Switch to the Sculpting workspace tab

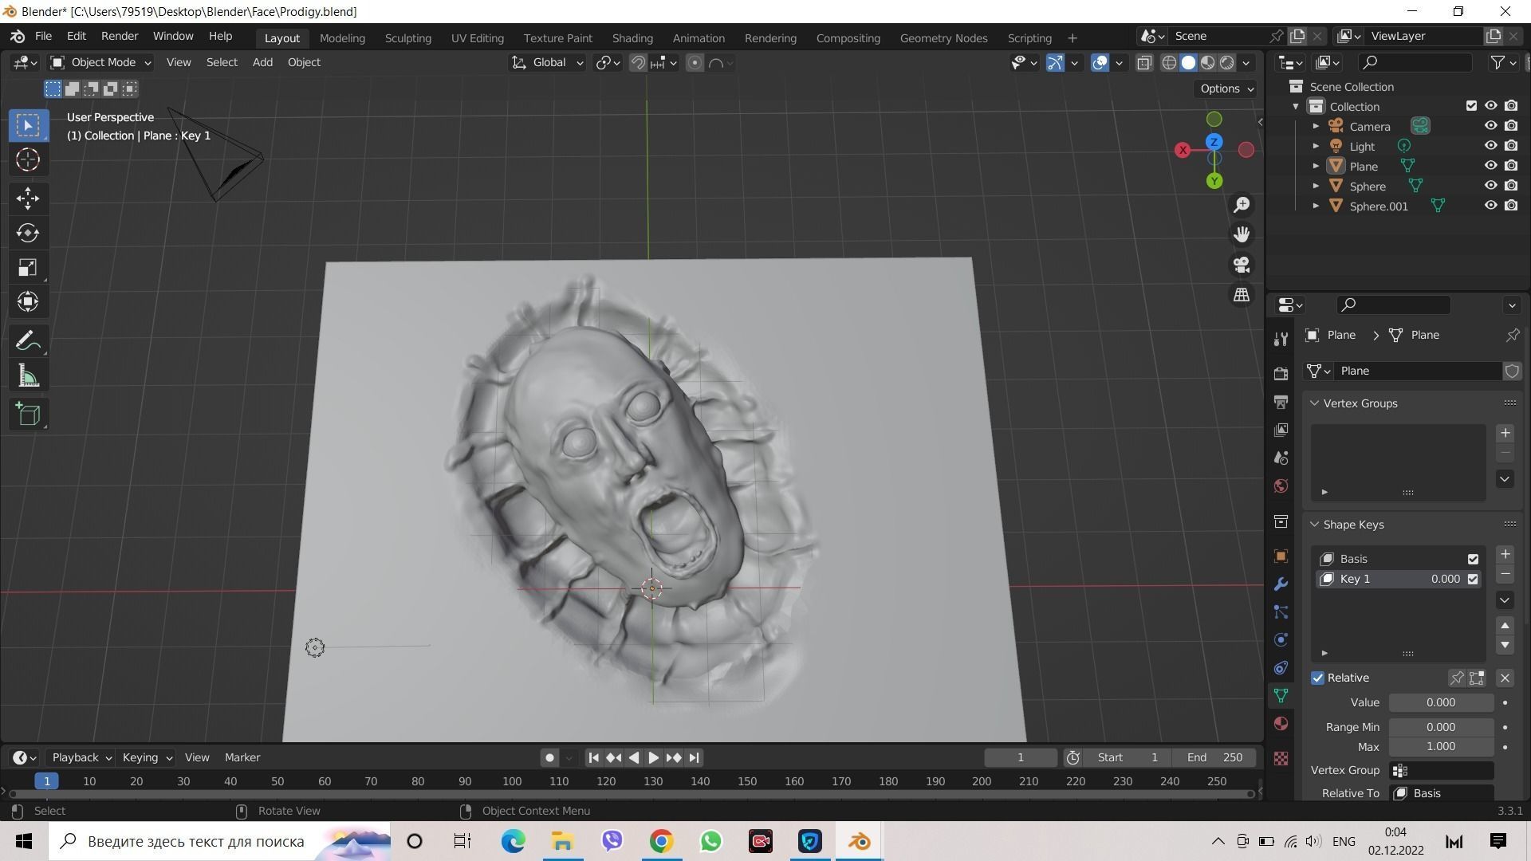(x=407, y=37)
